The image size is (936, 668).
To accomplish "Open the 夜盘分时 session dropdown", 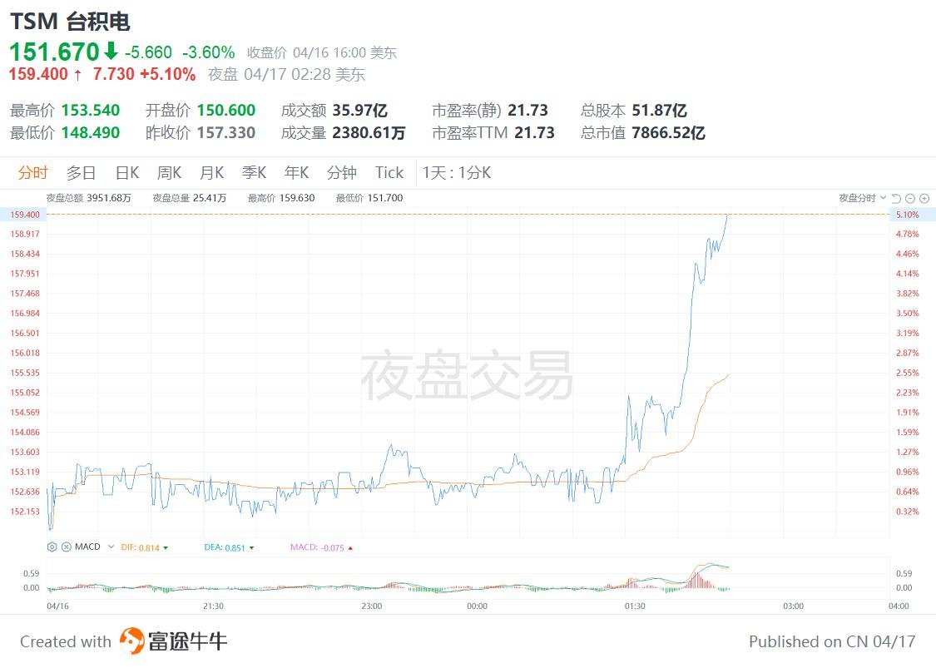I will 862,198.
